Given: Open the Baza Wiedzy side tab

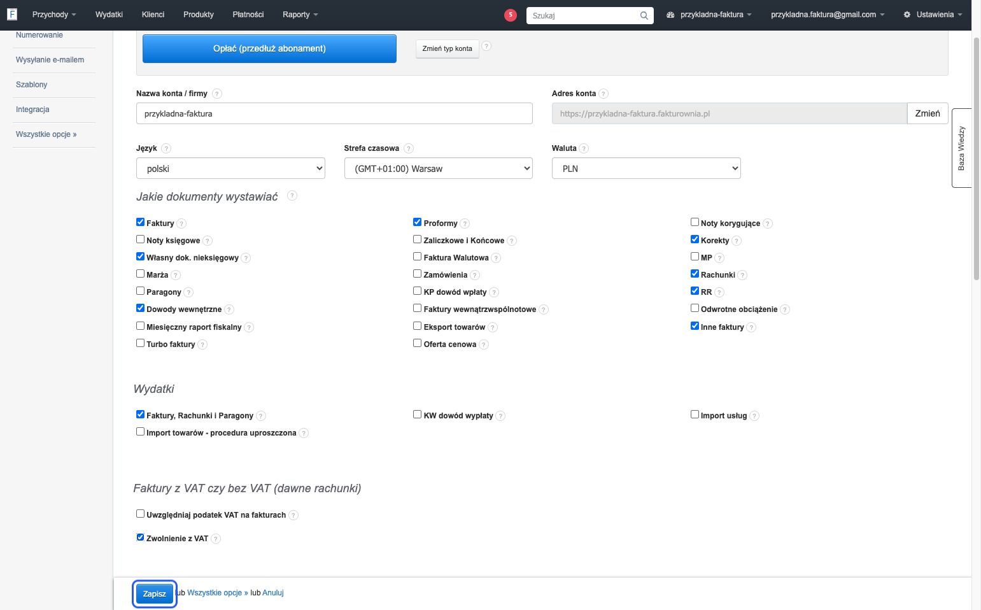Looking at the screenshot, I should 961,148.
